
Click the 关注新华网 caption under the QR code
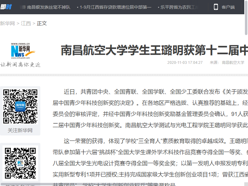coord(20,130)
